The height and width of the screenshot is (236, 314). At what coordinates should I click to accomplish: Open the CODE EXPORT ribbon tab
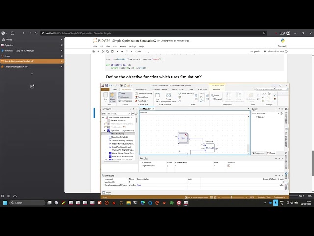pyautogui.click(x=178, y=89)
